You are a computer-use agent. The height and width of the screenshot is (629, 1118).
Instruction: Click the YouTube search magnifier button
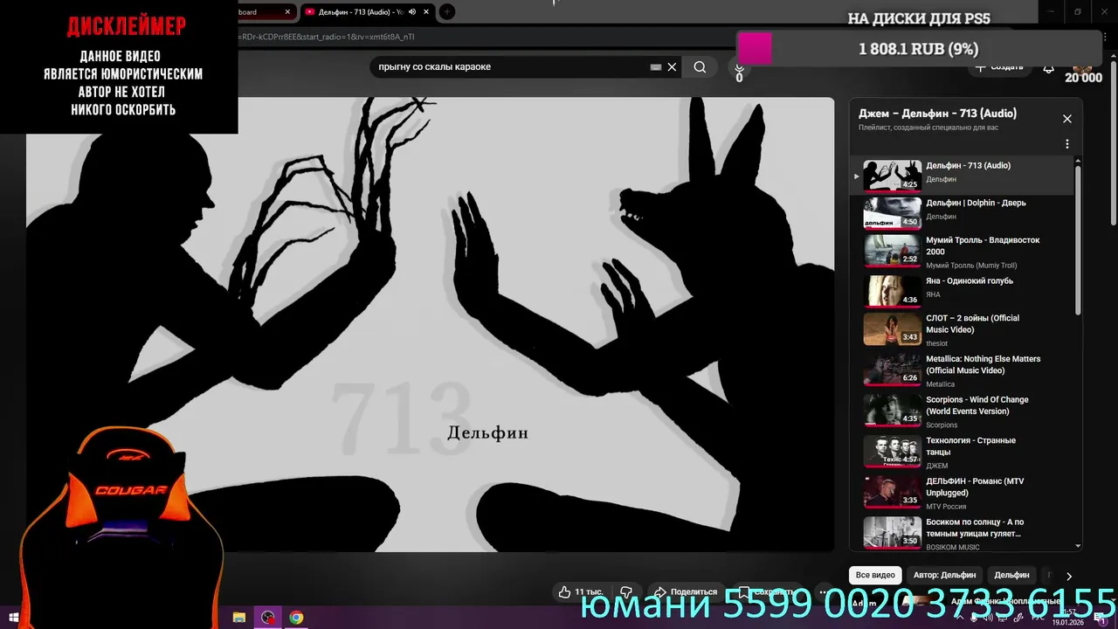(700, 67)
